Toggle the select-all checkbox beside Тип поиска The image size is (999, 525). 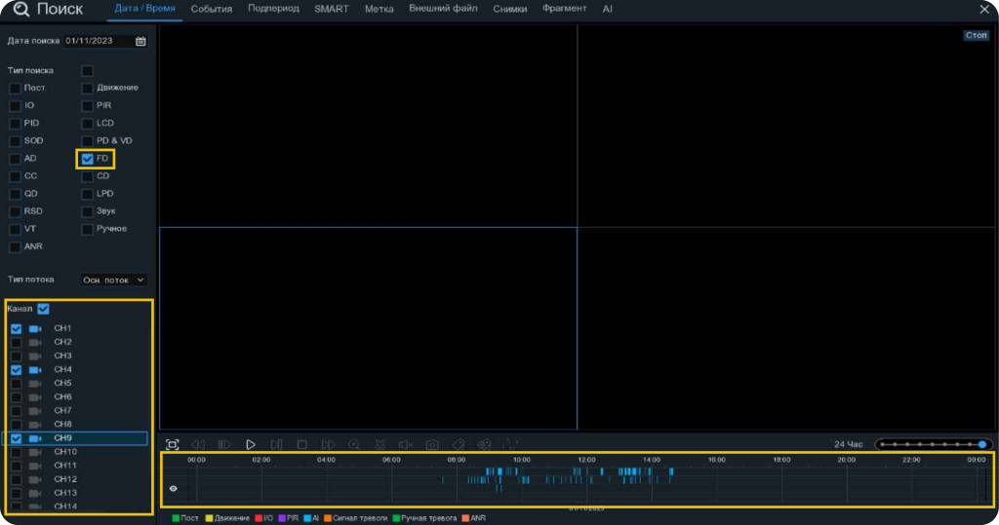coord(87,71)
